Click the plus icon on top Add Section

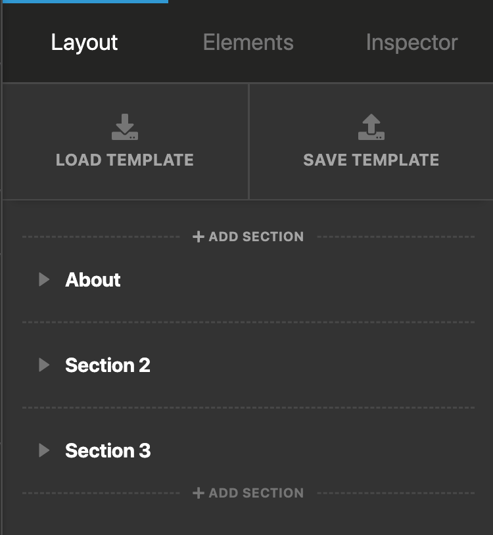[199, 237]
